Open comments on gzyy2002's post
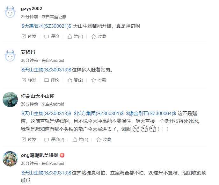219x185 pixels. click(52, 36)
